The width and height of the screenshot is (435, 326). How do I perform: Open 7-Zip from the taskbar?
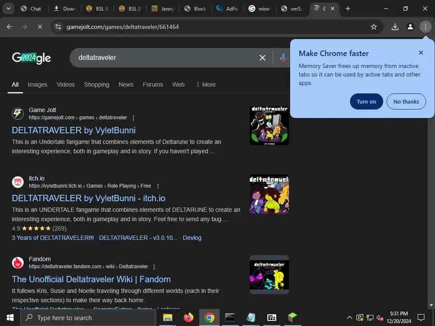[271, 318]
